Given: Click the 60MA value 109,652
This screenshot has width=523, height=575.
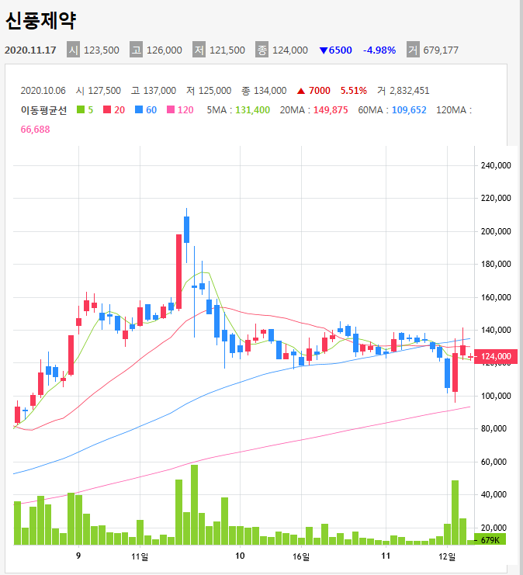Looking at the screenshot, I should point(409,110).
